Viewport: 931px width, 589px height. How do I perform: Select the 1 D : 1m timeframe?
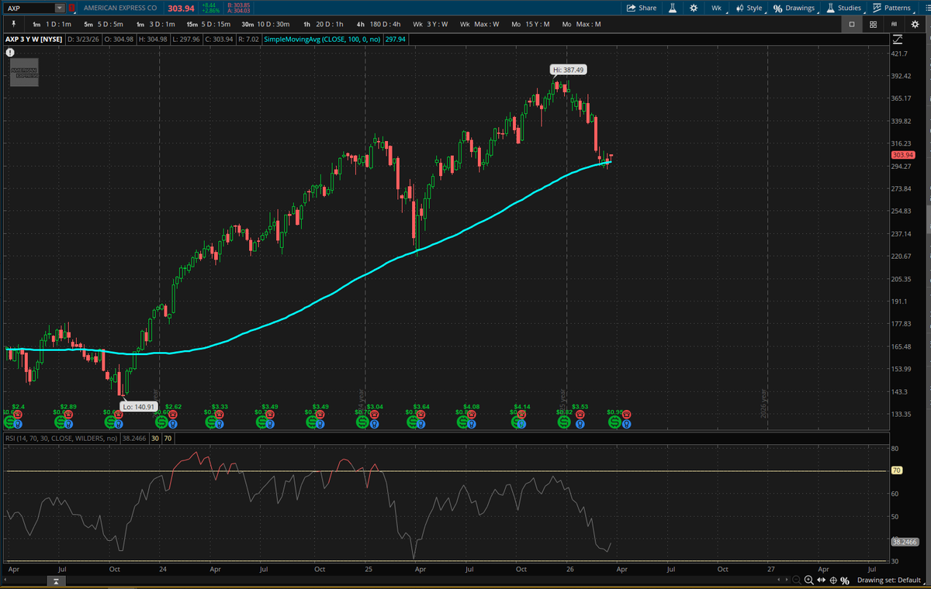53,24
